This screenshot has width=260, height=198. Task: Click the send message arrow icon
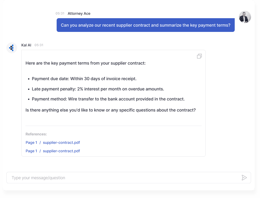244,178
